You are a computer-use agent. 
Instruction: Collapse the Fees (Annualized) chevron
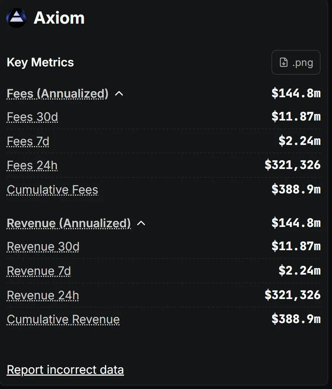(x=119, y=93)
